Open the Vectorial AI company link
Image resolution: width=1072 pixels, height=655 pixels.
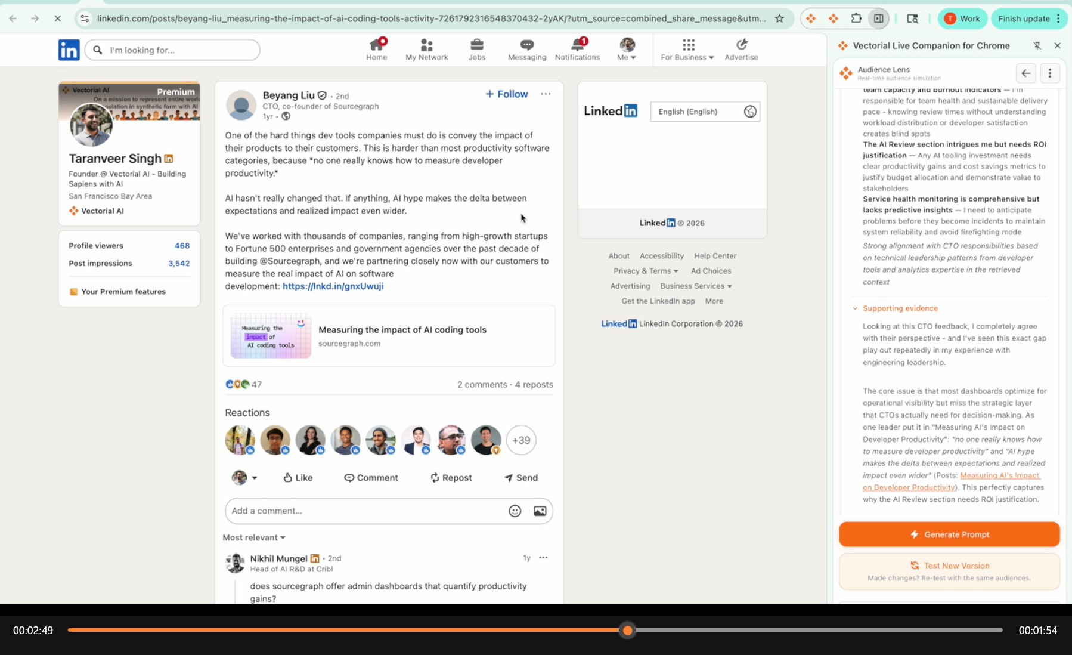[97, 211]
